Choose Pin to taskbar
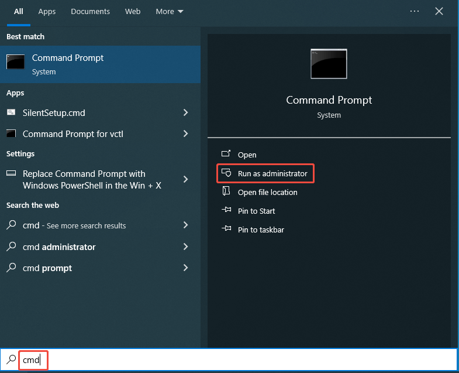 click(261, 230)
